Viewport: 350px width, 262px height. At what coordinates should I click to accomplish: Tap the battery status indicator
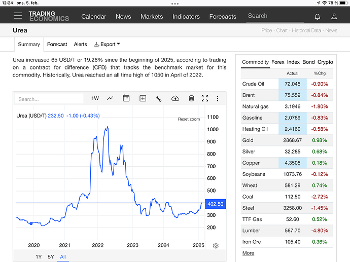(x=343, y=3)
